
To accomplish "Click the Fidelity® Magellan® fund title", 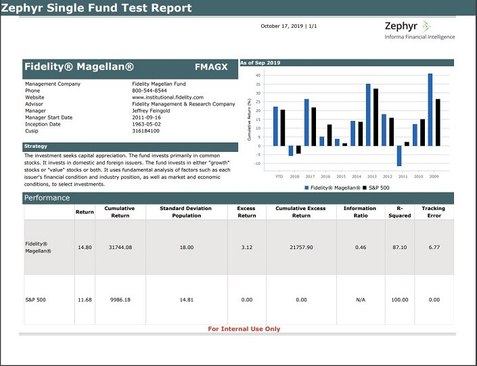I will click(79, 67).
